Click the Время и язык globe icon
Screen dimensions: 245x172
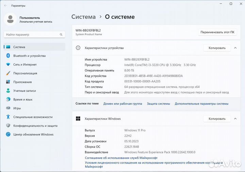pos(8,99)
